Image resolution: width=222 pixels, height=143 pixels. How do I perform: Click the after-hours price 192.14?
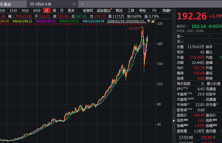tap(199, 26)
